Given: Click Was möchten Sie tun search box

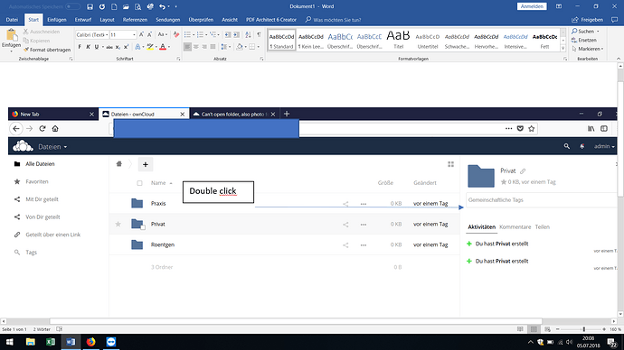Looking at the screenshot, I should [337, 20].
